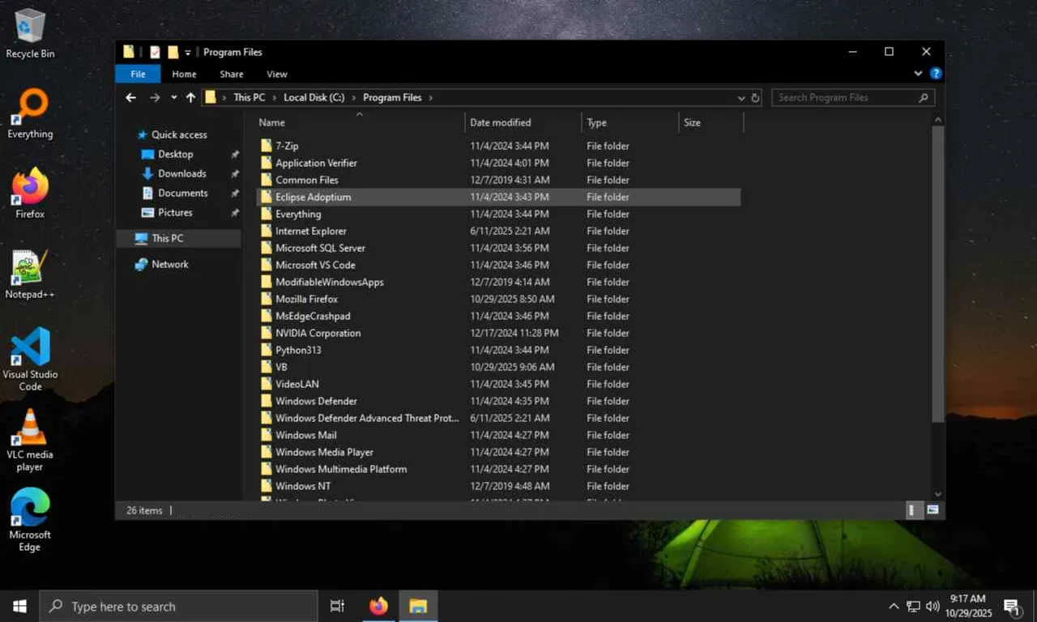Switch to the Share ribbon tab
Viewport: 1037px width, 622px height.
click(x=232, y=74)
